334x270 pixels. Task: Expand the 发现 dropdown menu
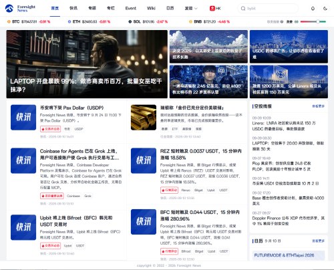tap(191, 8)
